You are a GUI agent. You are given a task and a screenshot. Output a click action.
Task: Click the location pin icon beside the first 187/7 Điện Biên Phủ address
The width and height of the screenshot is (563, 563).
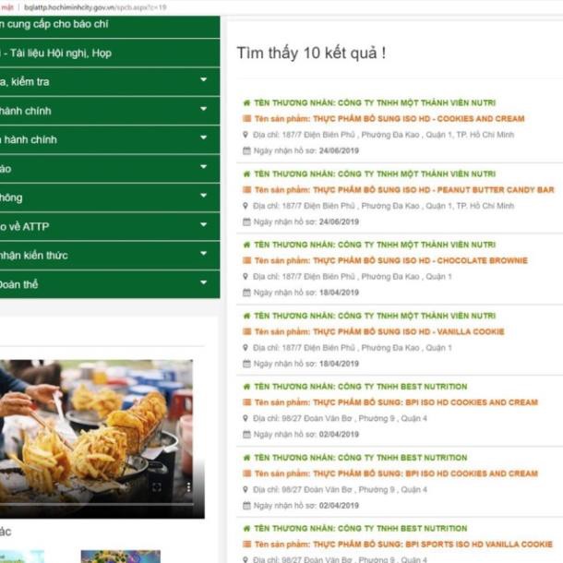click(x=246, y=135)
